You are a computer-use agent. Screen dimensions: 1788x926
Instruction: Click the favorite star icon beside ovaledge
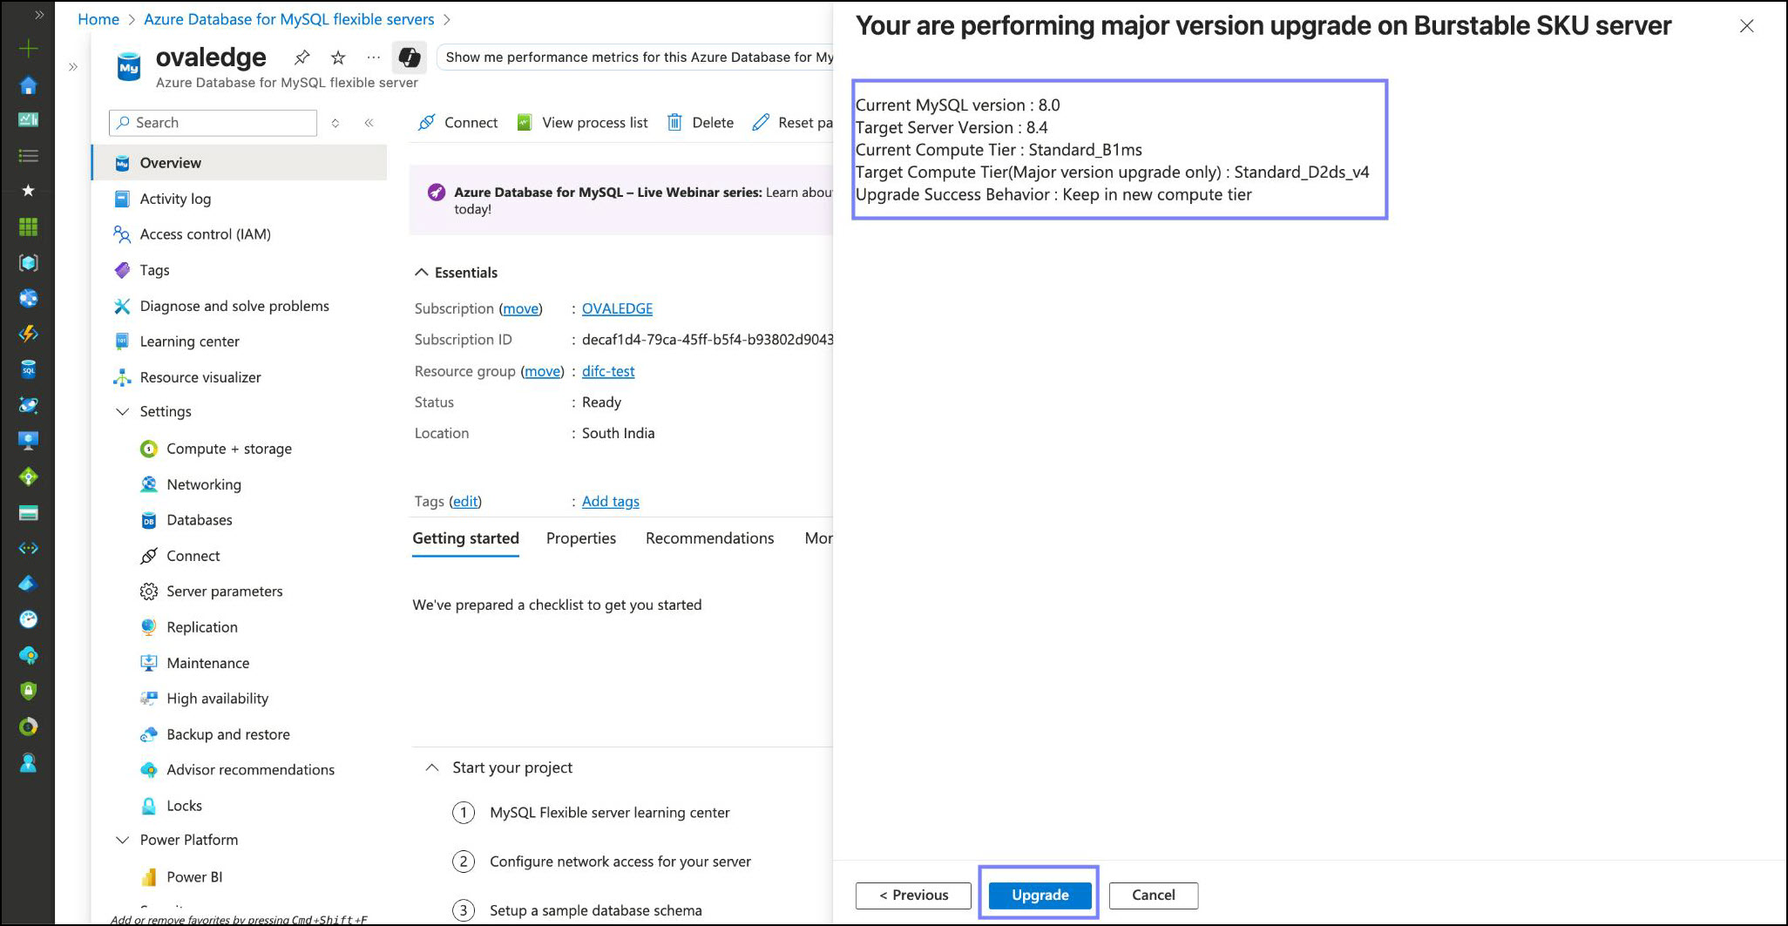(338, 57)
